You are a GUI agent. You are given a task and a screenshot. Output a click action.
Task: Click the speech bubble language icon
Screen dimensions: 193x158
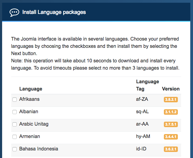(x=14, y=12)
